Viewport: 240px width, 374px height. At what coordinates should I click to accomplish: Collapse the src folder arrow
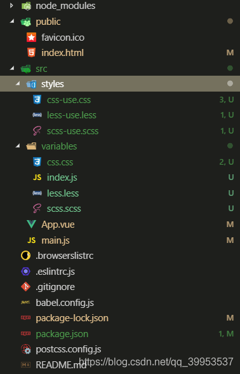[x=11, y=69]
